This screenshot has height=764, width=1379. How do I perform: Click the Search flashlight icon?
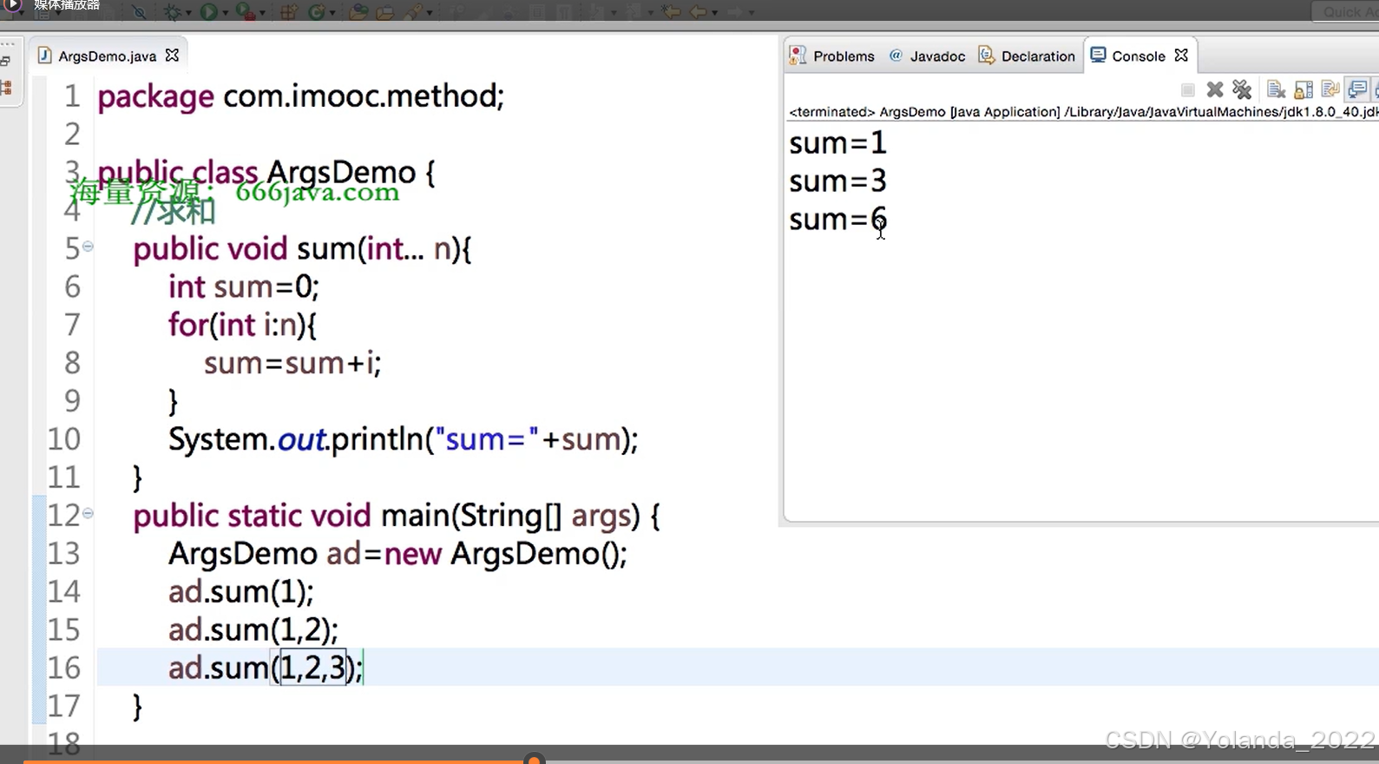[x=413, y=11]
